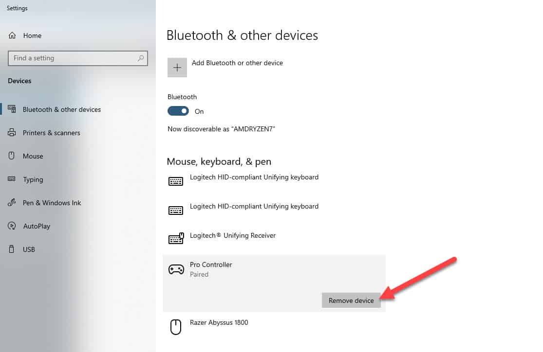Select Bluetooth & other devices sidebar item
Screen dimensions: 543x352
tap(62, 109)
